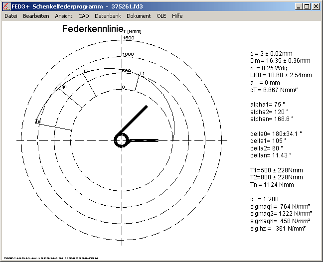Open the Dokument menu
323x262 pixels.
tap(139, 16)
